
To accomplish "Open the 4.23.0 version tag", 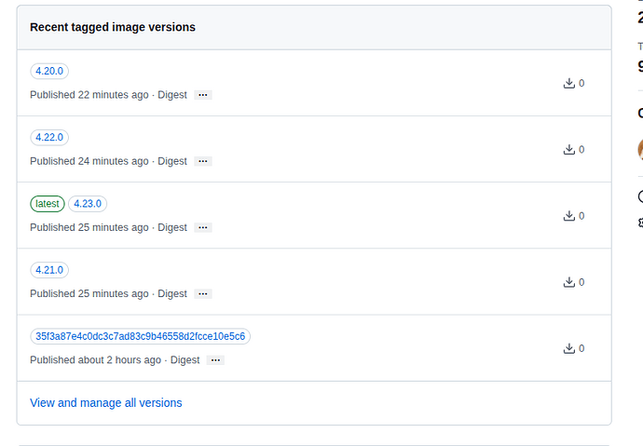I will coord(88,204).
